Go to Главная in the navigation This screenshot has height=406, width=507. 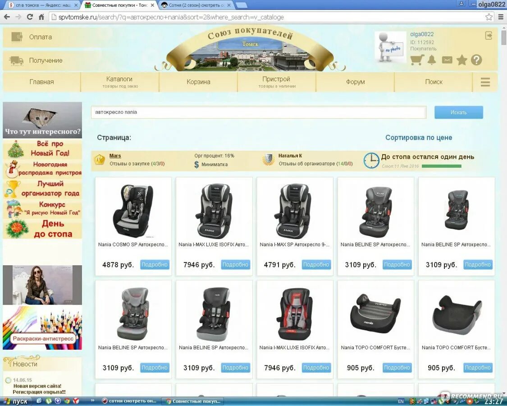pos(42,82)
